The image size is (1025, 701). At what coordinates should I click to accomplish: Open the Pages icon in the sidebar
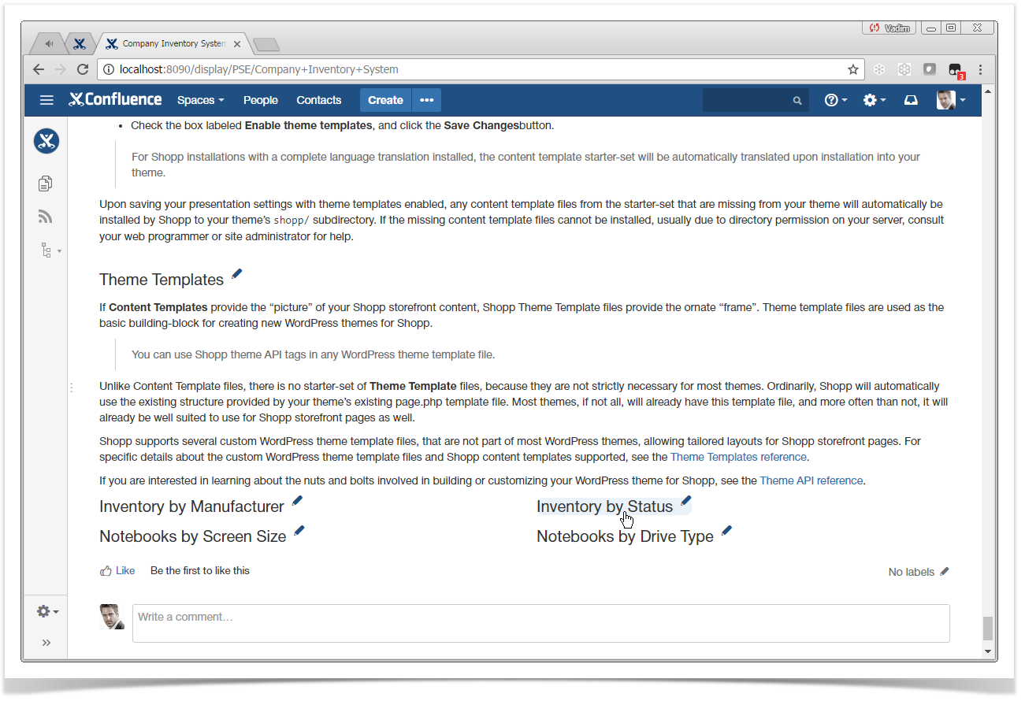[45, 183]
